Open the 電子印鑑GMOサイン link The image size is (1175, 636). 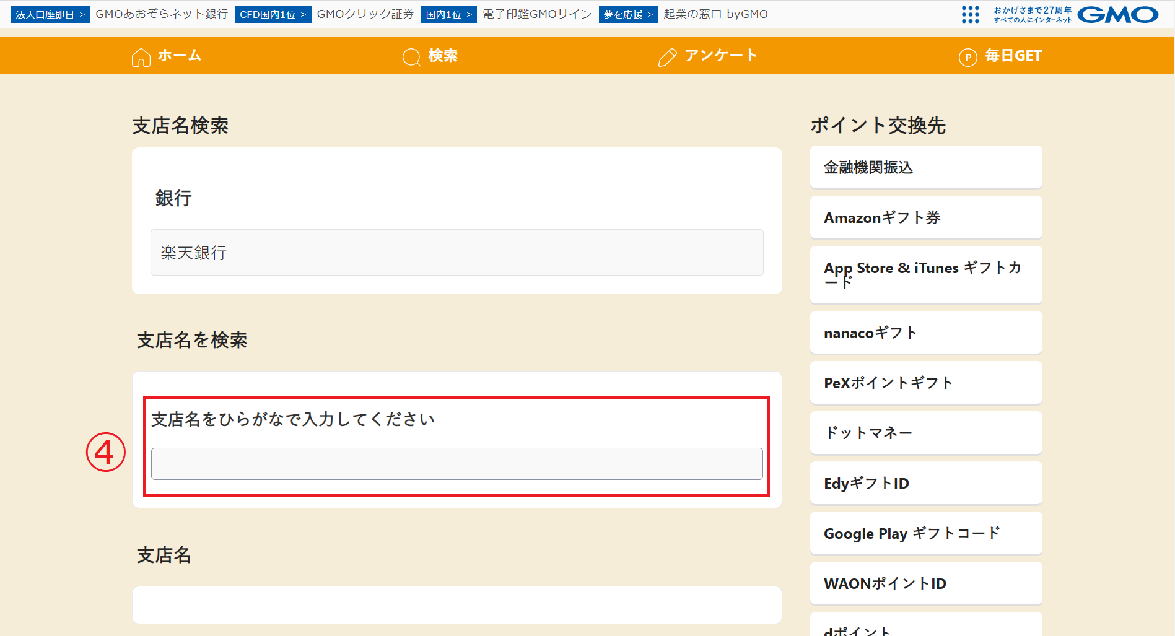pyautogui.click(x=537, y=14)
